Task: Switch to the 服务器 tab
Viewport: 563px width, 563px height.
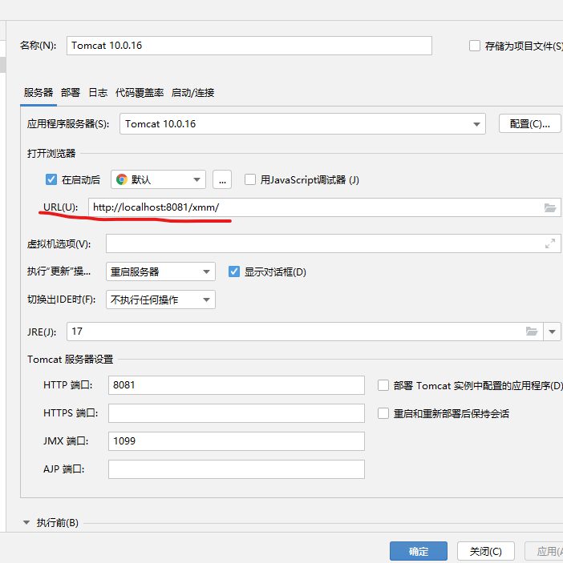Action: (x=38, y=93)
